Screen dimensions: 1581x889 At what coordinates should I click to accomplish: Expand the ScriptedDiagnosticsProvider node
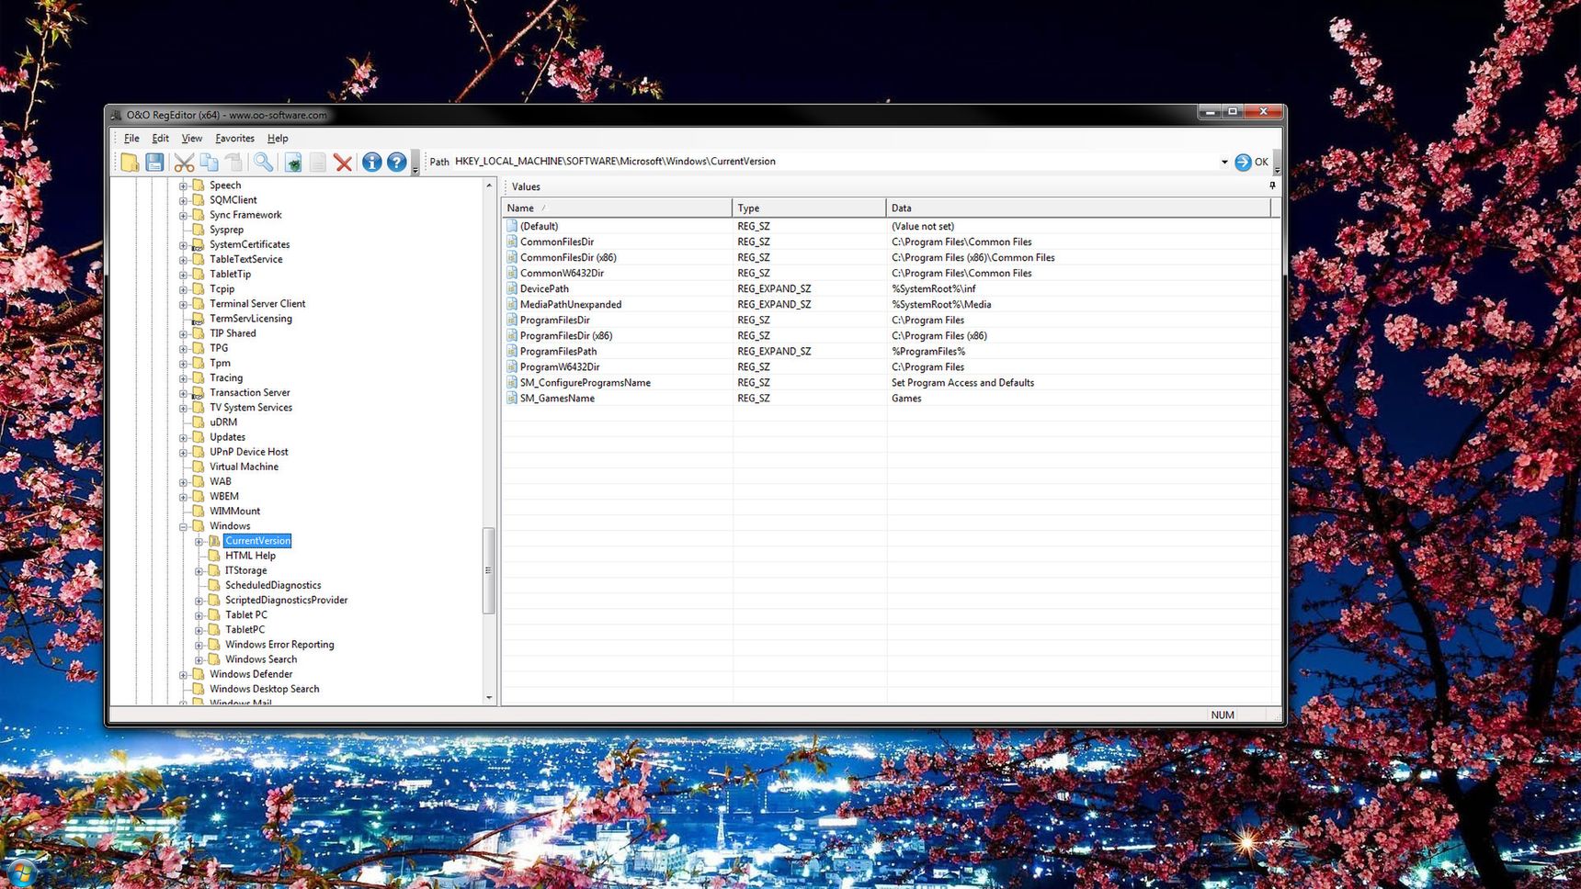click(199, 601)
